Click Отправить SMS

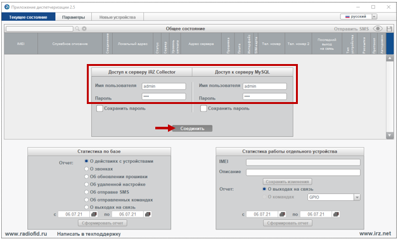[351, 29]
